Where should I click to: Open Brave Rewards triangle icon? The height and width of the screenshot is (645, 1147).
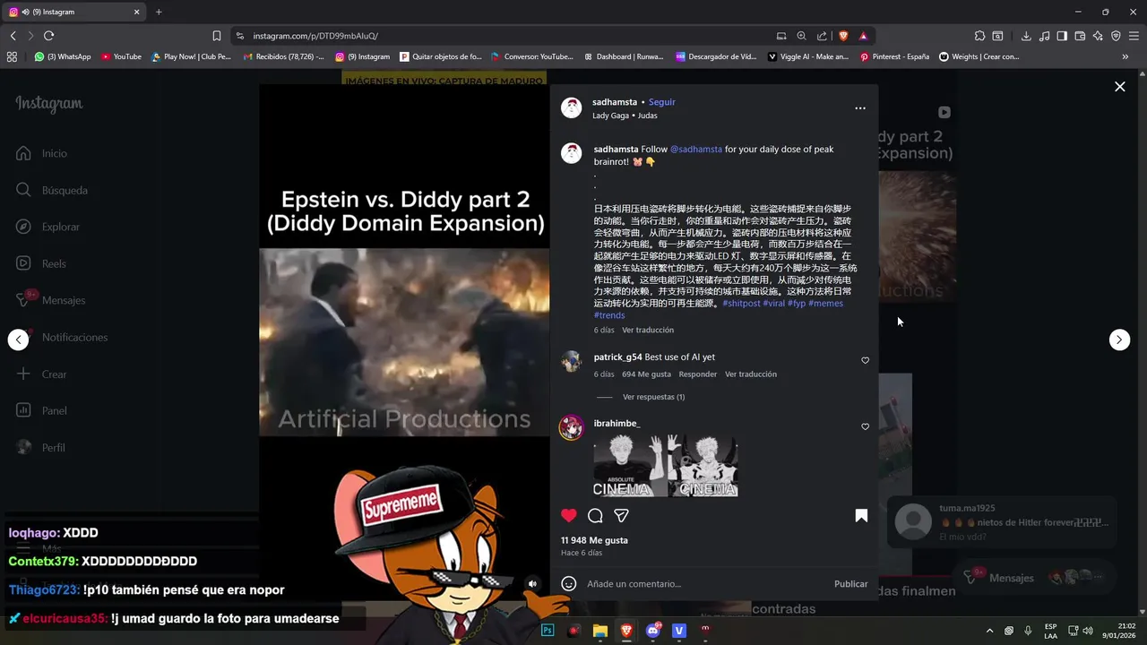863,36
